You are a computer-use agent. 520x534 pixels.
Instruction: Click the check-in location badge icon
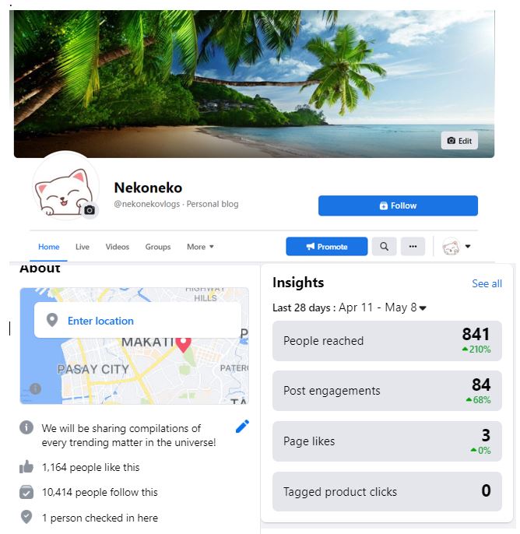click(x=26, y=517)
